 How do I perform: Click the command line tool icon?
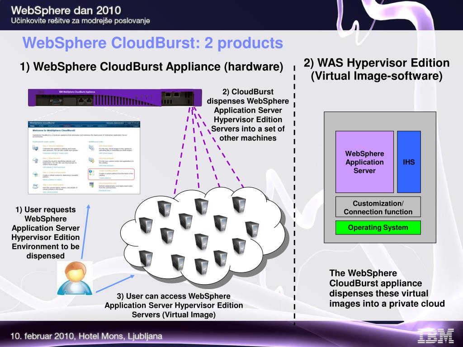tap(91, 185)
